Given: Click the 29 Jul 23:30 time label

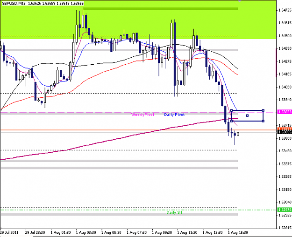Looking at the screenshot, I should coord(35,232).
